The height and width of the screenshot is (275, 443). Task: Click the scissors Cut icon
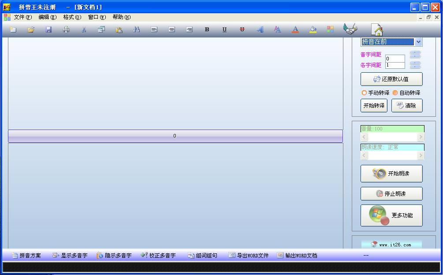84,30
